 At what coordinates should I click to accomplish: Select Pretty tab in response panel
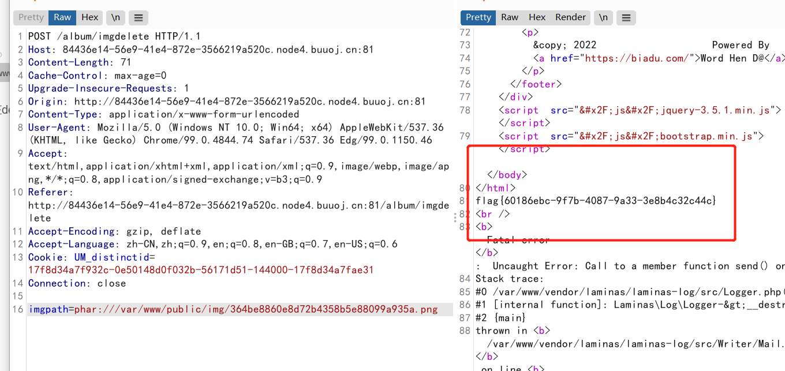point(479,17)
